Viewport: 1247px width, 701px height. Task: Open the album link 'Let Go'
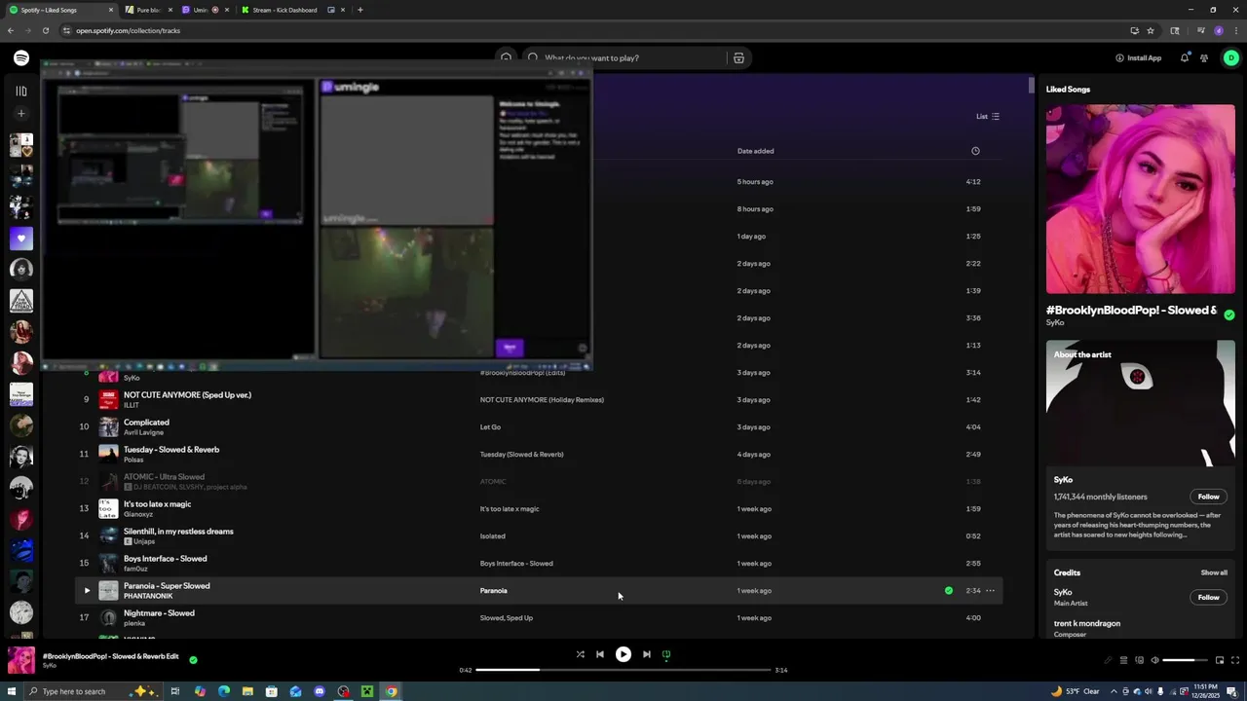(490, 427)
